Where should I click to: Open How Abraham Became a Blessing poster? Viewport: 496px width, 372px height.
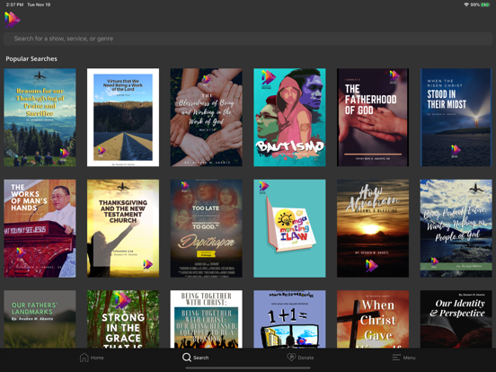coord(373,228)
